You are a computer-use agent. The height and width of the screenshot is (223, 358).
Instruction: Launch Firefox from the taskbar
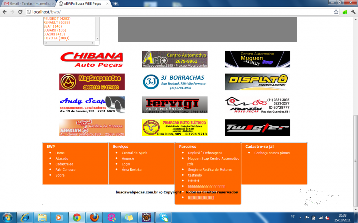click(94, 217)
